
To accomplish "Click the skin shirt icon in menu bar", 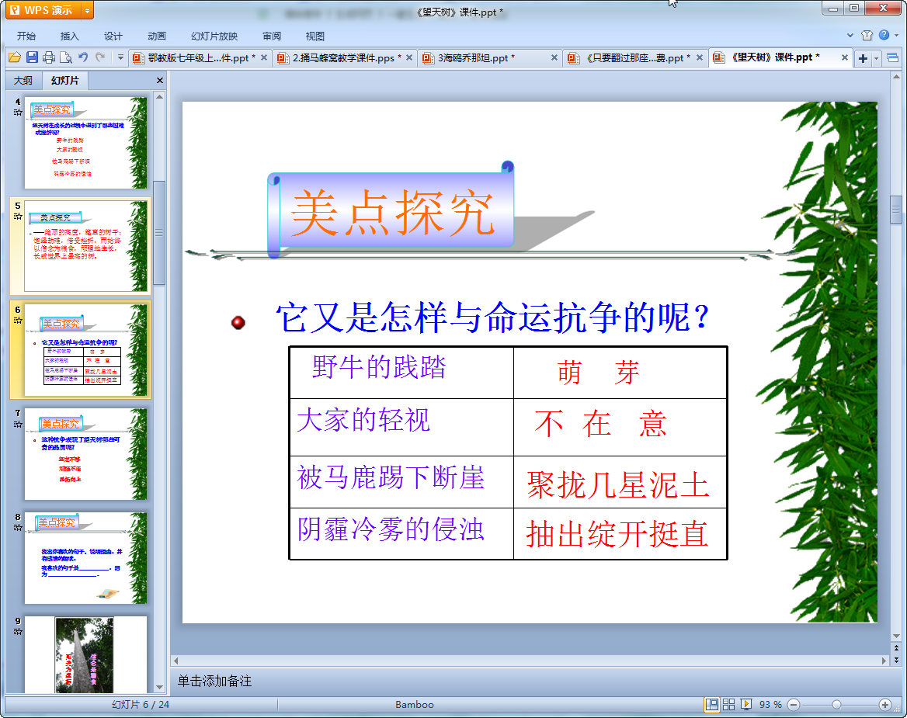I will 867,35.
